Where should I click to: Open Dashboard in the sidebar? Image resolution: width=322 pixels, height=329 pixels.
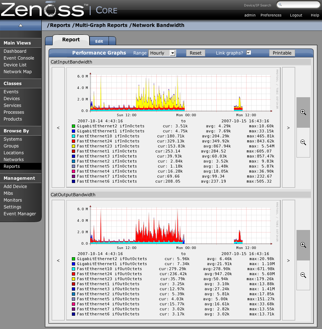click(15, 51)
